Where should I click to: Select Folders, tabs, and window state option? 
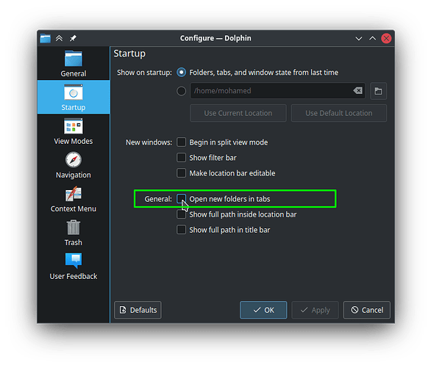(181, 73)
